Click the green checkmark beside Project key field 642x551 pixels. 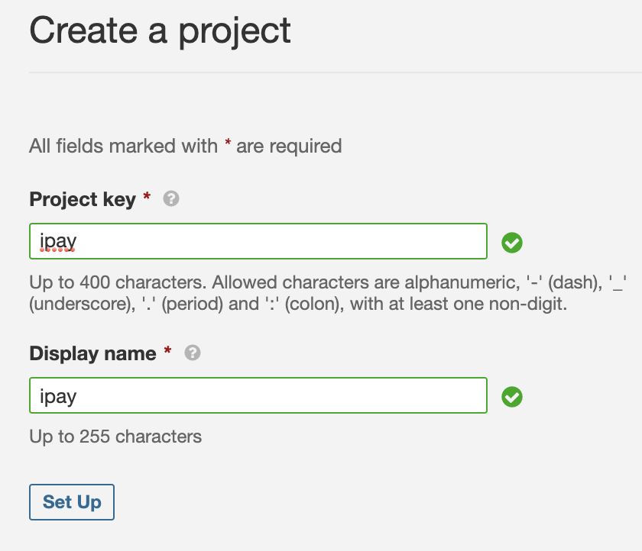coord(512,243)
